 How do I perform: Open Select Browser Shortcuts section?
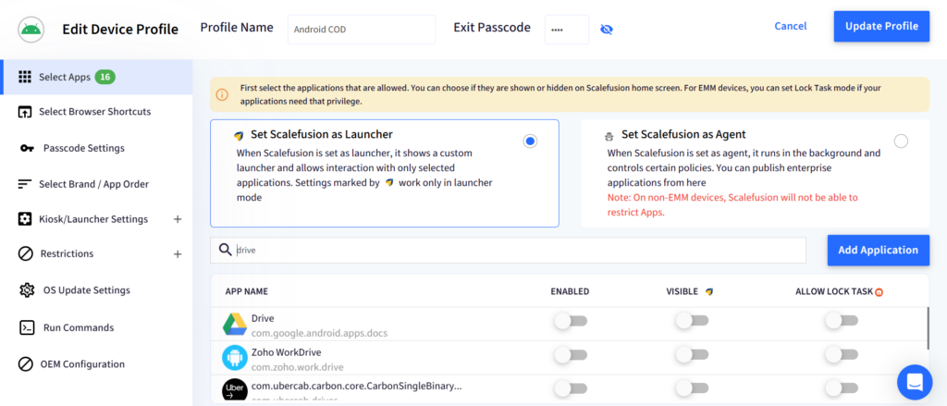point(96,112)
